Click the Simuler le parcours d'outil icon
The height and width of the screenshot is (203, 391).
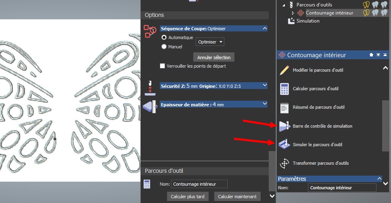(284, 145)
